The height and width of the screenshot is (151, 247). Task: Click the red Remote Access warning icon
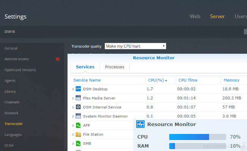point(58,59)
